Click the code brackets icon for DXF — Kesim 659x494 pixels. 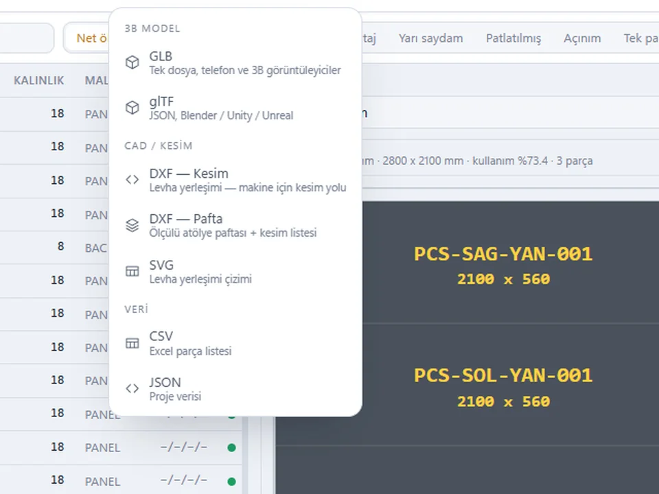click(132, 179)
